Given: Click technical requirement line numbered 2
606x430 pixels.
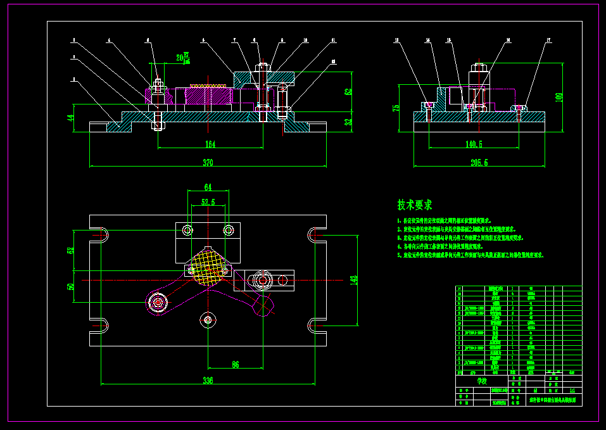Looking at the screenshot, I should pyautogui.click(x=457, y=229).
